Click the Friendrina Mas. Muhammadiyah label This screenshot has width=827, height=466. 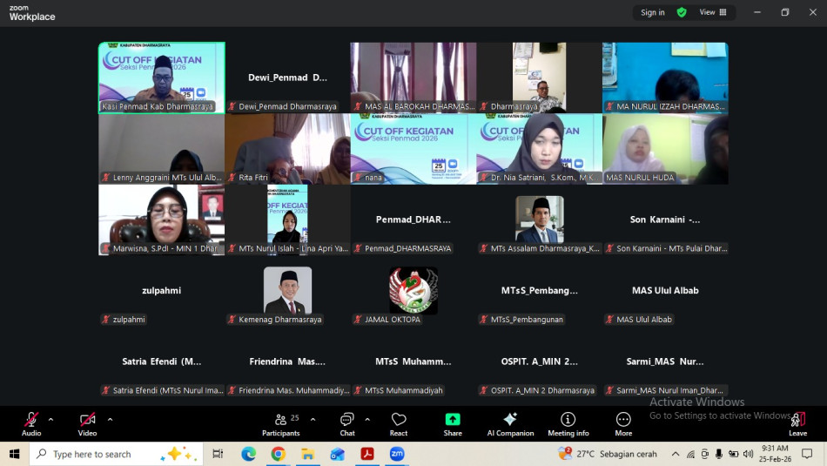(288, 390)
